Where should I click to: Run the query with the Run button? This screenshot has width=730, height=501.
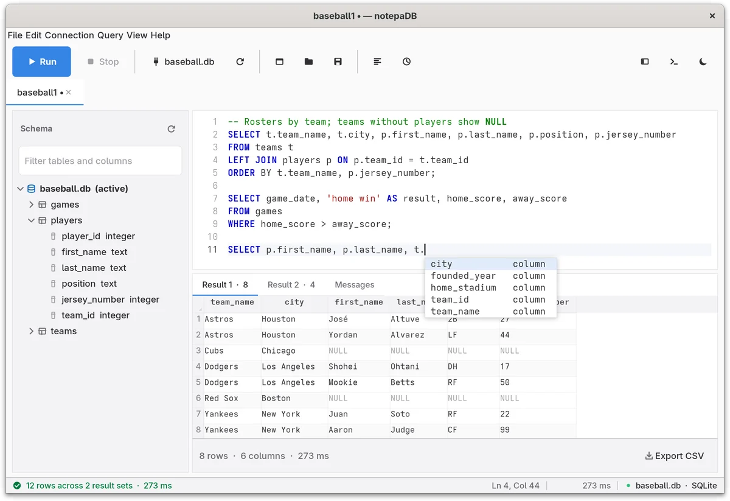pyautogui.click(x=41, y=61)
